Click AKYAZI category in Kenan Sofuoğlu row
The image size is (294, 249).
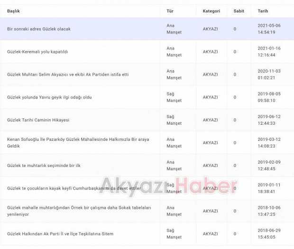(x=210, y=143)
